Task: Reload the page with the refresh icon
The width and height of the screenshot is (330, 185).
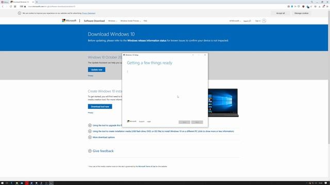Action: 11,7
